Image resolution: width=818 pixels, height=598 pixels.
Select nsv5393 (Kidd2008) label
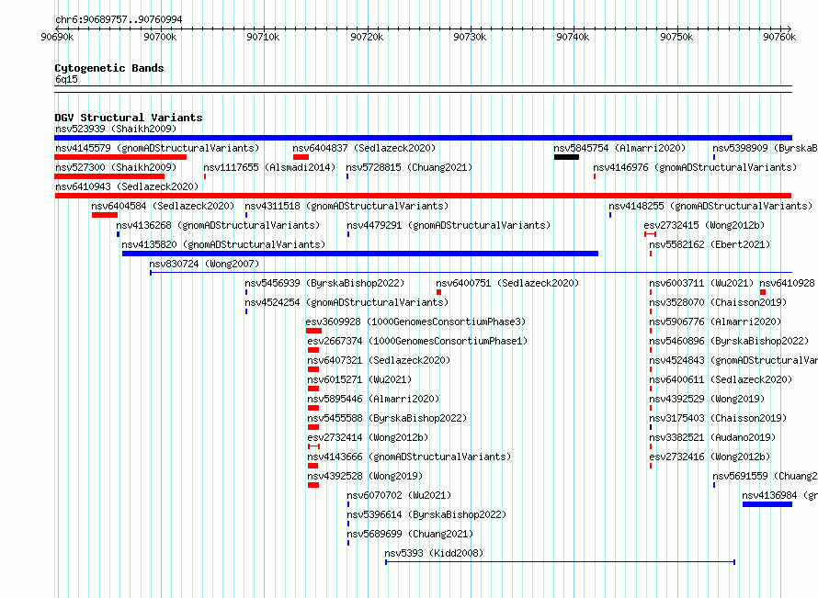click(434, 553)
